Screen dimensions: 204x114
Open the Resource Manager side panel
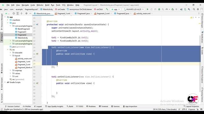coord(2,22)
